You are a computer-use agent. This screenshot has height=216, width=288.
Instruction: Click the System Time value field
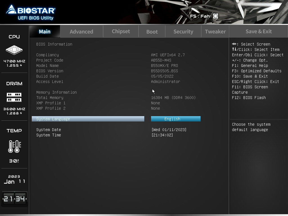162,135
